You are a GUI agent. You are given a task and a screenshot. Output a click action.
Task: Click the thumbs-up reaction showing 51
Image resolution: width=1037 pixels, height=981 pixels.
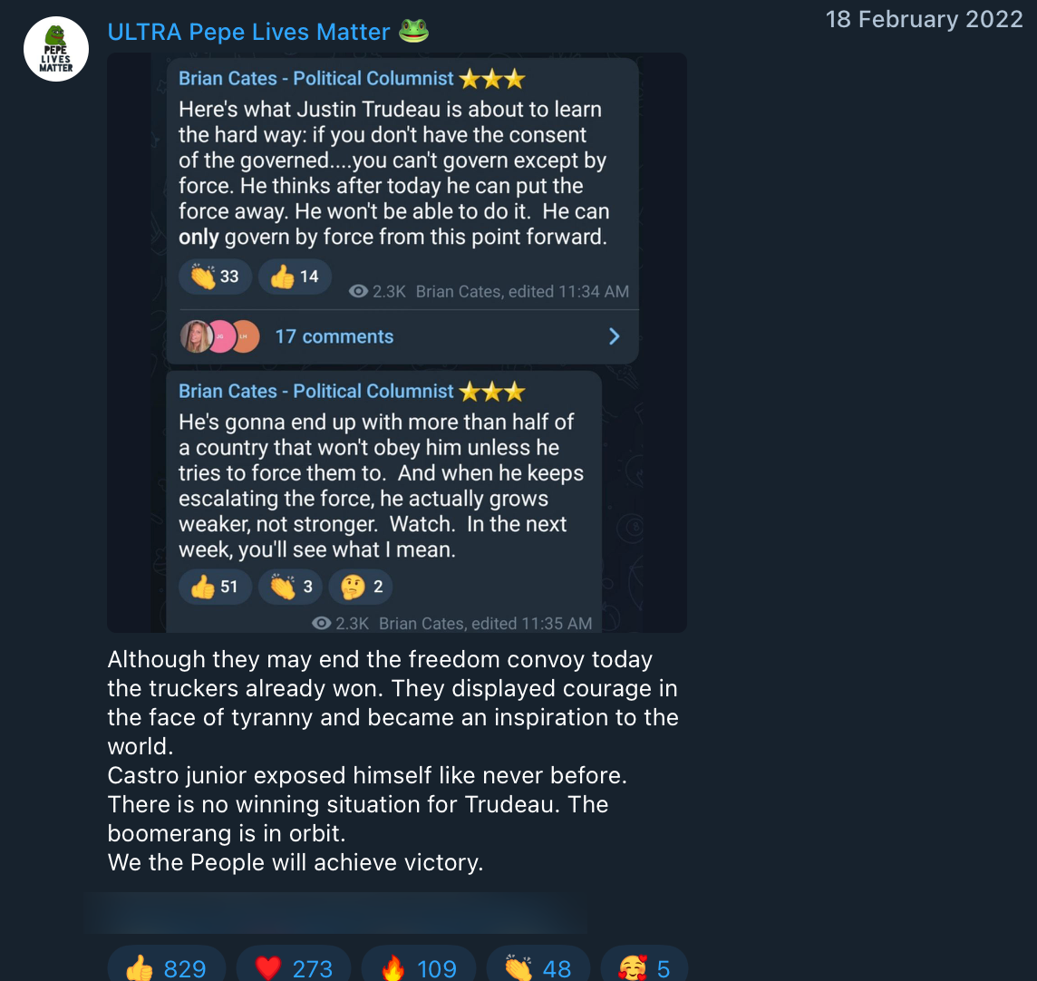215,587
